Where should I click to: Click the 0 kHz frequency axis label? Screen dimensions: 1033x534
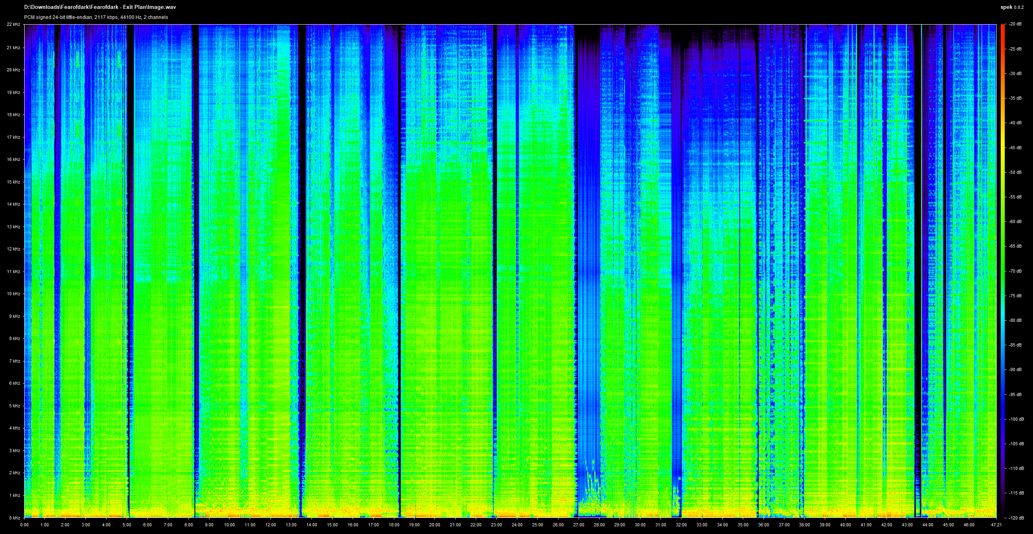click(x=15, y=517)
